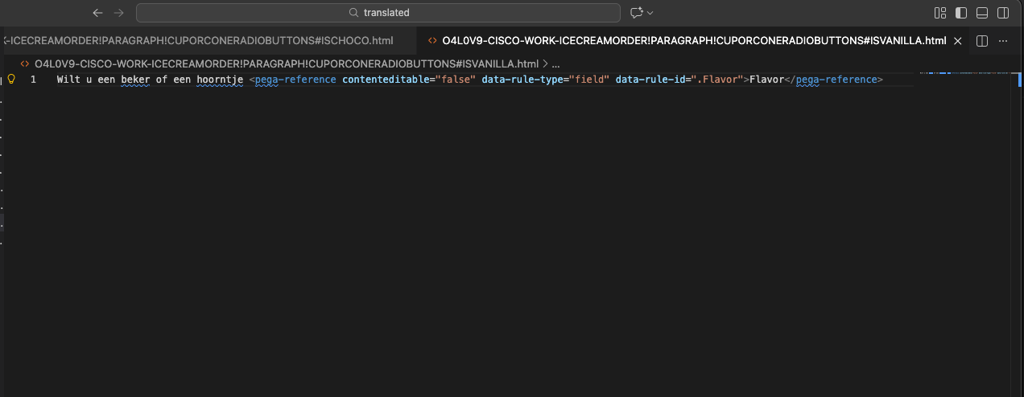The width and height of the screenshot is (1024, 397).
Task: Click line number 1 in the gutter
Action: (33, 80)
